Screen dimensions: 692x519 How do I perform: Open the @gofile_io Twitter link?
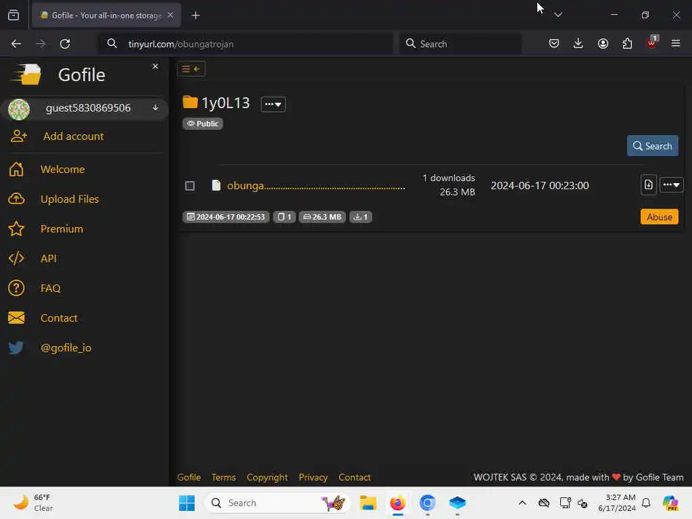tap(66, 348)
